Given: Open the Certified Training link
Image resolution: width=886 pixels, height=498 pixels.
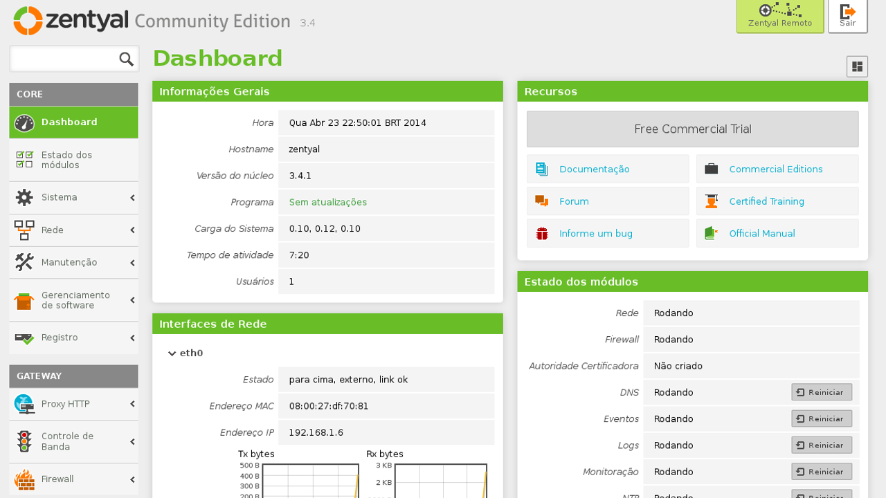Looking at the screenshot, I should [766, 201].
